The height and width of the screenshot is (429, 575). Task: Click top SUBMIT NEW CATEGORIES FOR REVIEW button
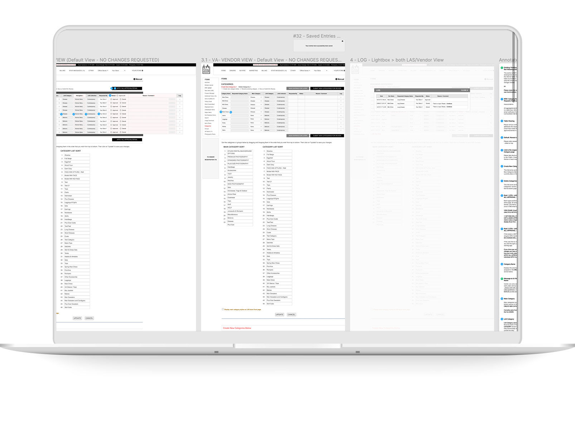(x=327, y=88)
